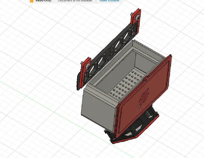Click the orange warning icon in banner
The image size is (204, 158).
(32, 1)
